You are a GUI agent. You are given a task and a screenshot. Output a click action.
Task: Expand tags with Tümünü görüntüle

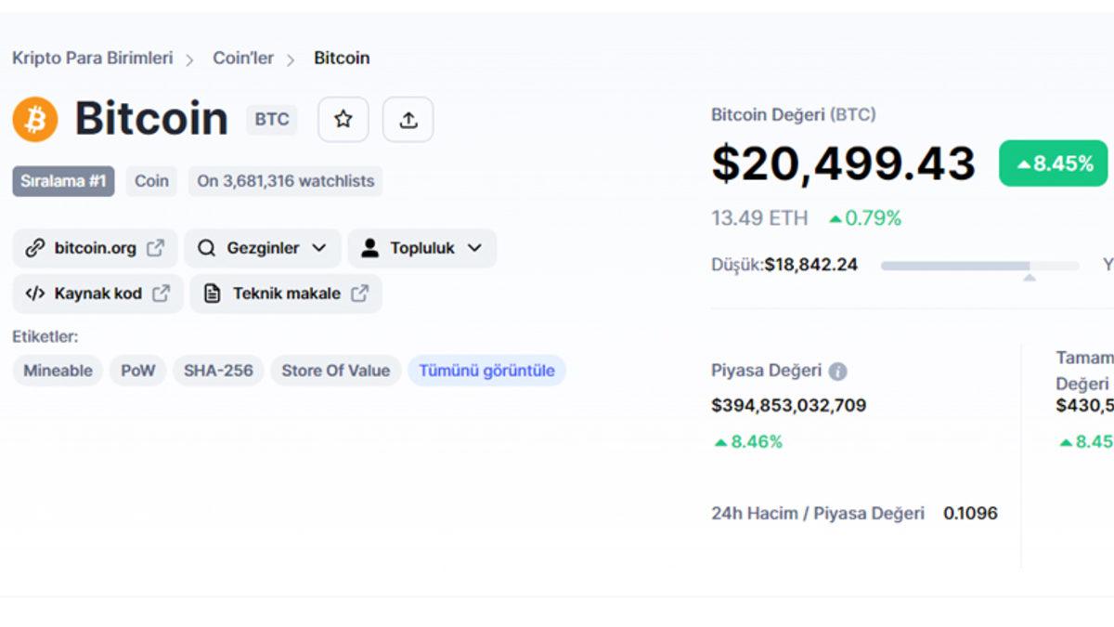[x=486, y=371]
